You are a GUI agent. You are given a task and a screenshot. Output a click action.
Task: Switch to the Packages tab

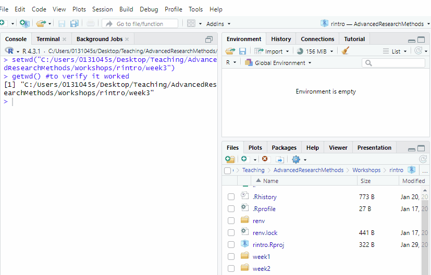[x=284, y=148]
